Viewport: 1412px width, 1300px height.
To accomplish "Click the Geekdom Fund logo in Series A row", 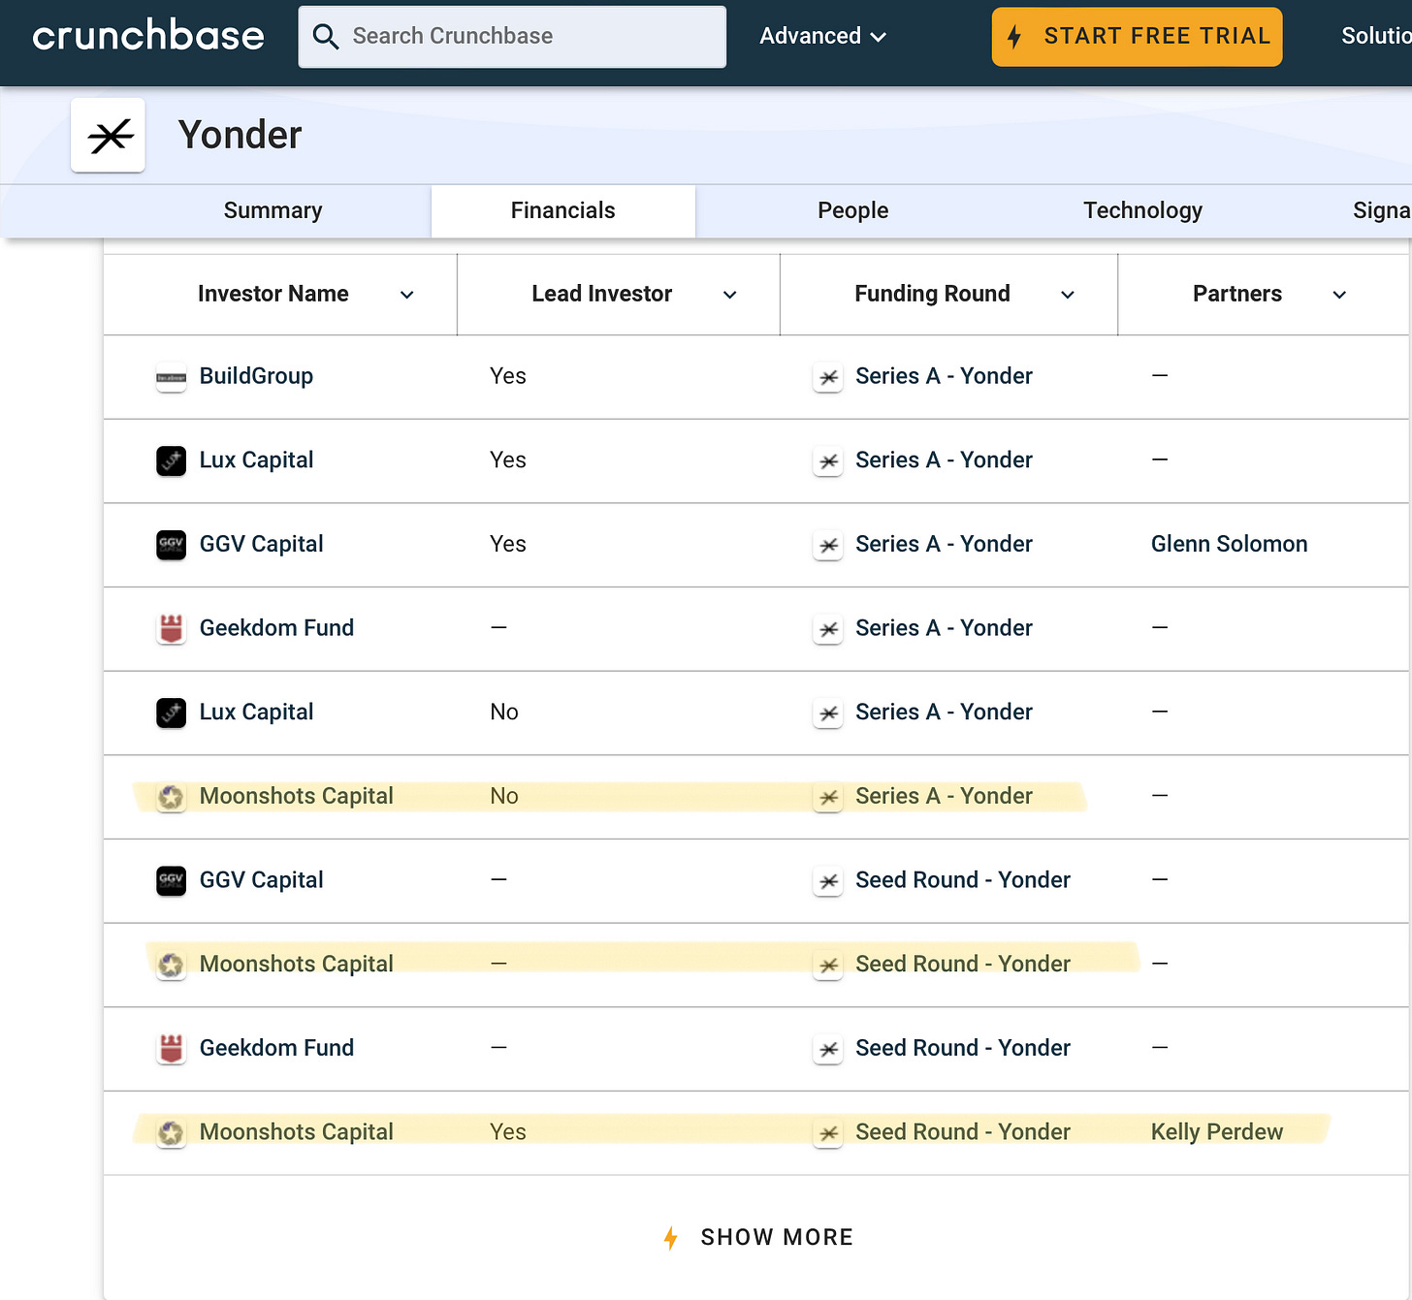I will 172,628.
